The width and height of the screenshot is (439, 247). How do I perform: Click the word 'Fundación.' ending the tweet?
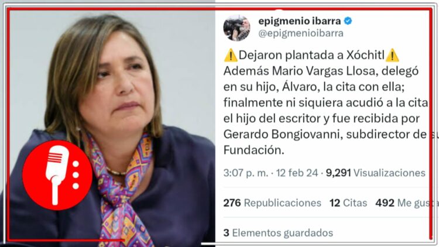[254, 150]
